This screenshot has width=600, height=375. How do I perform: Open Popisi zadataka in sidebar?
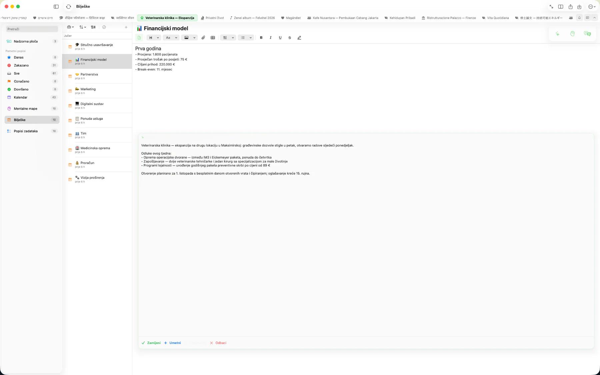[32, 131]
